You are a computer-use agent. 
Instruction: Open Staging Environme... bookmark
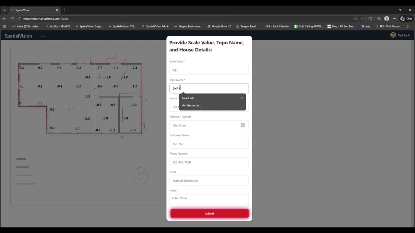[188, 27]
